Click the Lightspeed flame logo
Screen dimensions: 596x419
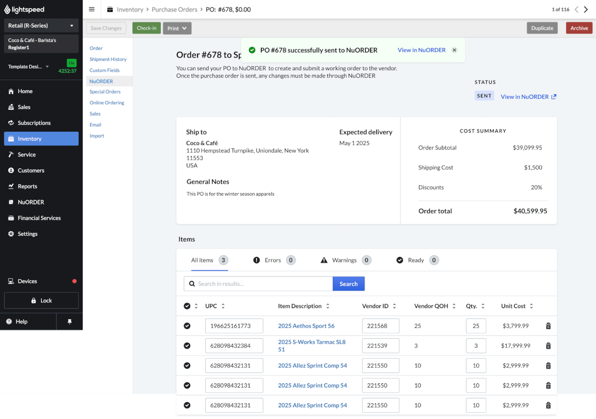click(7, 9)
